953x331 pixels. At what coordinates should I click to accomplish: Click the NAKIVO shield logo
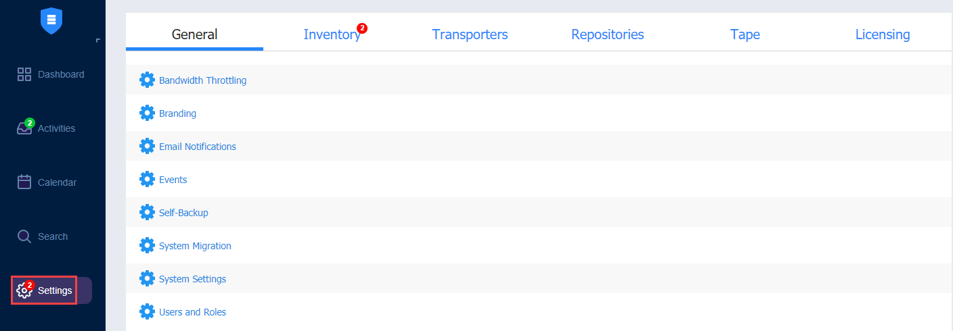coord(51,21)
